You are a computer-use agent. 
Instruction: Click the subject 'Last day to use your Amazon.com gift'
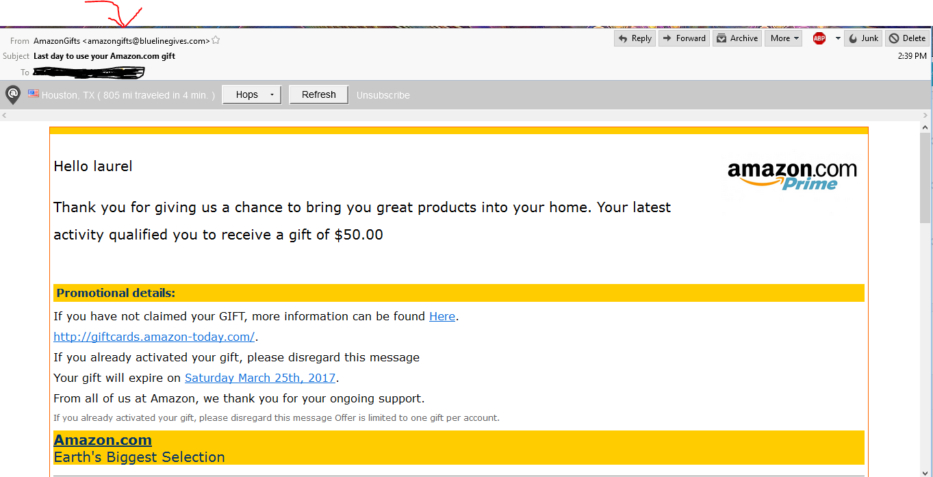(104, 56)
